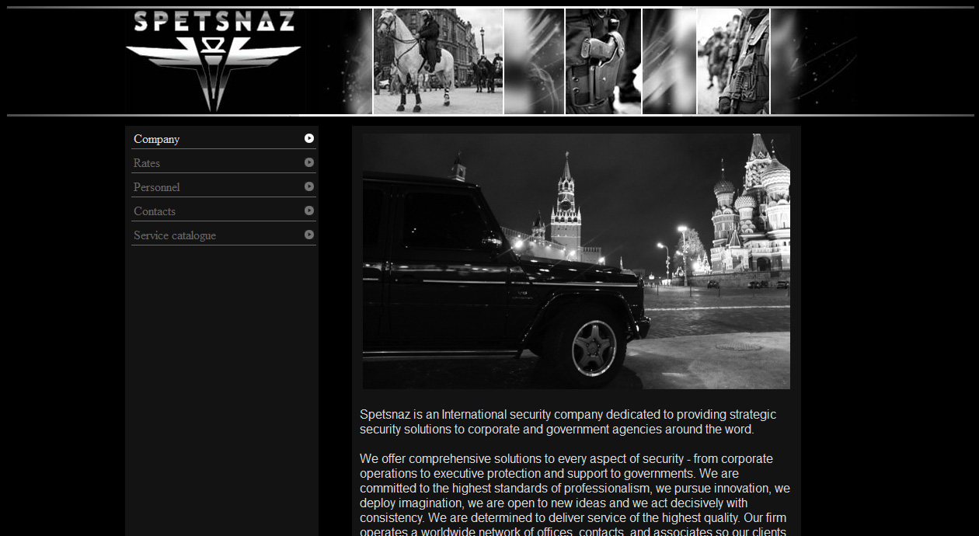
Task: Switch to the Personnel section
Action: pos(156,186)
